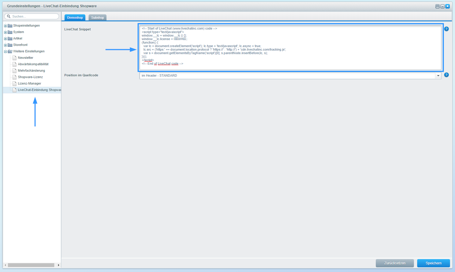This screenshot has width=455, height=272.
Task: Expand the System tree node
Action: coord(5,32)
